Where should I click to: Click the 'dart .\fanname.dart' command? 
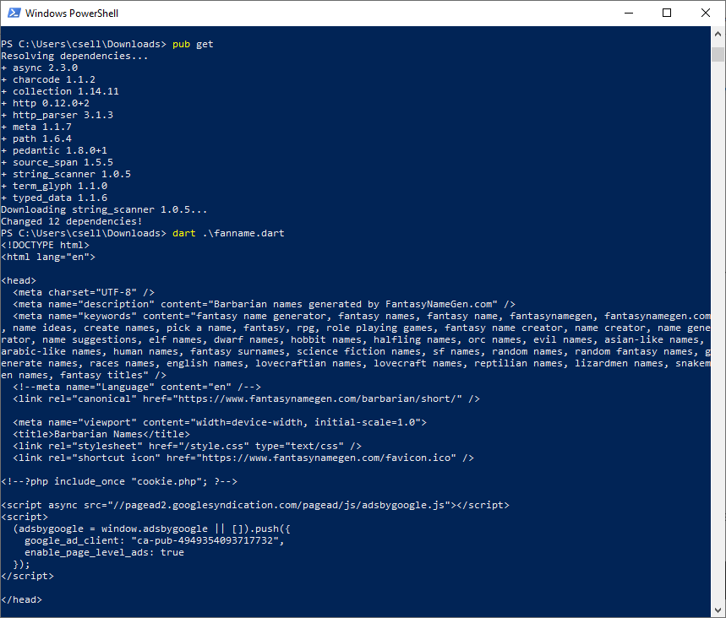pos(228,234)
